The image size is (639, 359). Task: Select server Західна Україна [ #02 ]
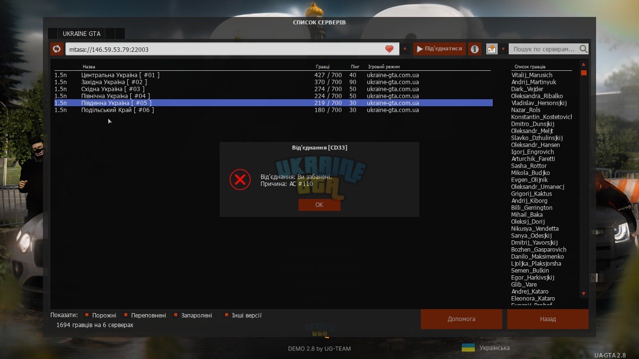tap(273, 82)
